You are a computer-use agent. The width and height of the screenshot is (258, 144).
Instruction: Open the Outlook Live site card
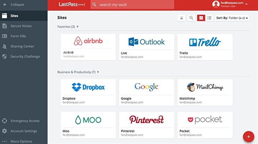[x=147, y=47]
